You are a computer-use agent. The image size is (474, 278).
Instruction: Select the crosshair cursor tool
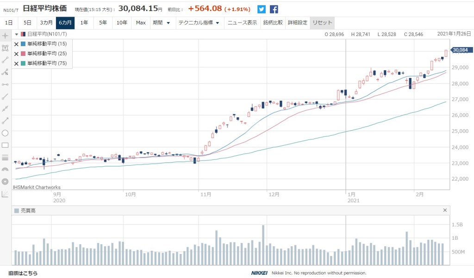coord(5,36)
